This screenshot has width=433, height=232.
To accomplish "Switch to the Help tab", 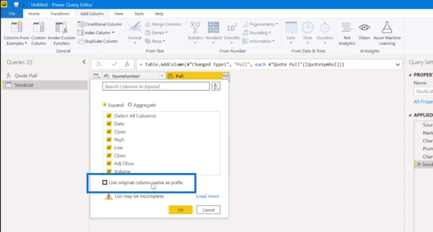I will point(159,14).
